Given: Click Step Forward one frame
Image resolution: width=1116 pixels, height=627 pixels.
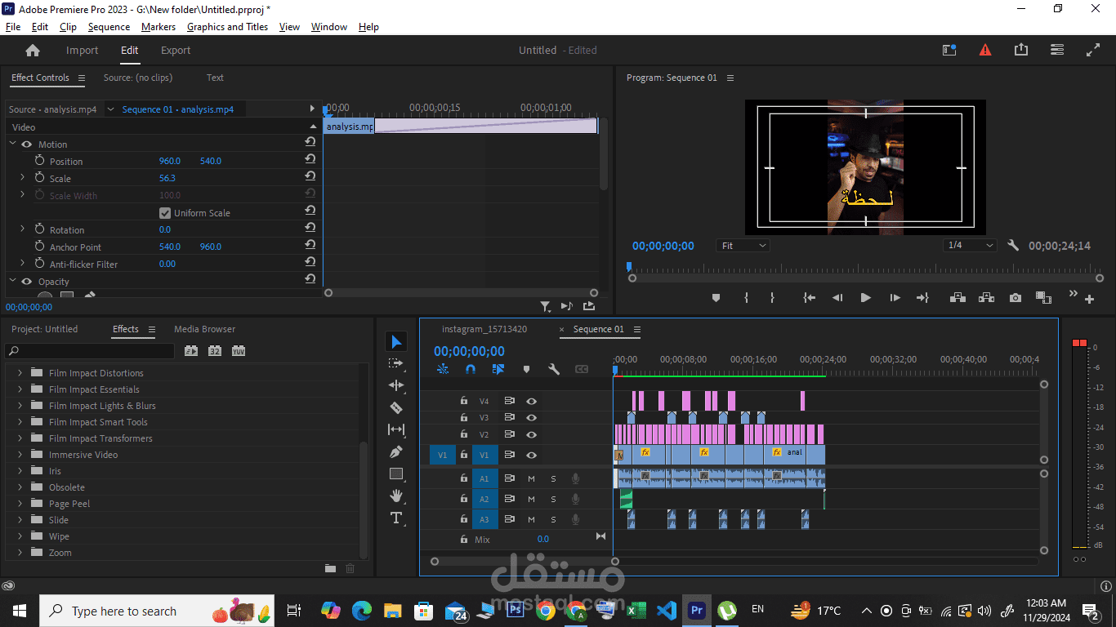Looking at the screenshot, I should (x=895, y=298).
